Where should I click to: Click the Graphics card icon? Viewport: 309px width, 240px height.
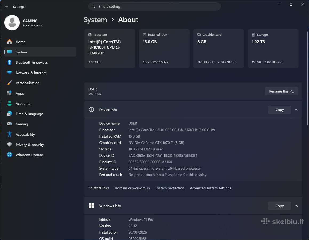[x=199, y=34]
